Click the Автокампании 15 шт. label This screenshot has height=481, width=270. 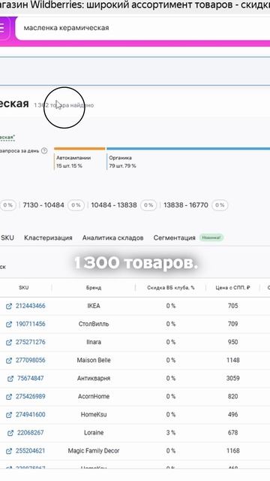pyautogui.click(x=73, y=162)
